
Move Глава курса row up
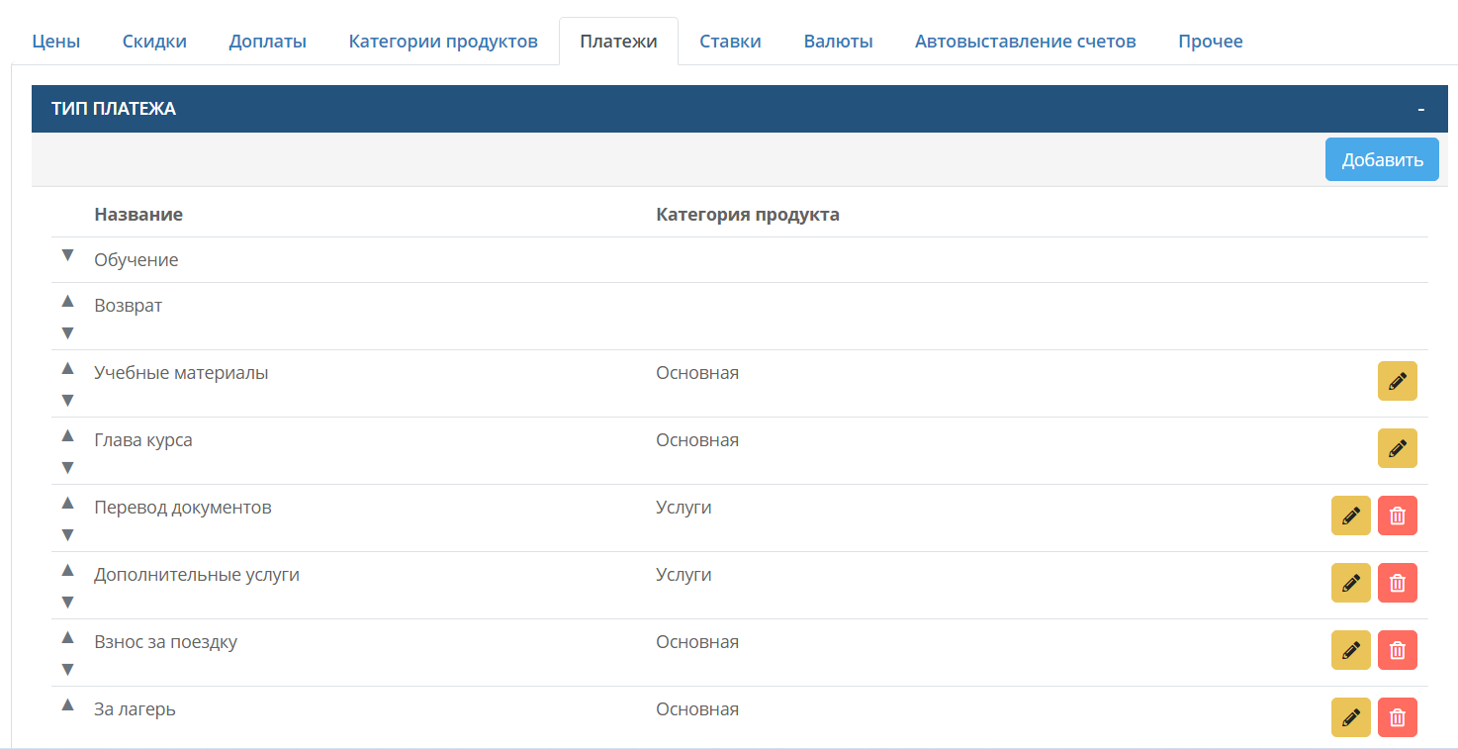pos(67,435)
